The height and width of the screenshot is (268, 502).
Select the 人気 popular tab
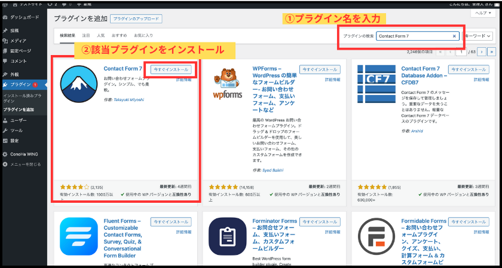click(x=101, y=35)
